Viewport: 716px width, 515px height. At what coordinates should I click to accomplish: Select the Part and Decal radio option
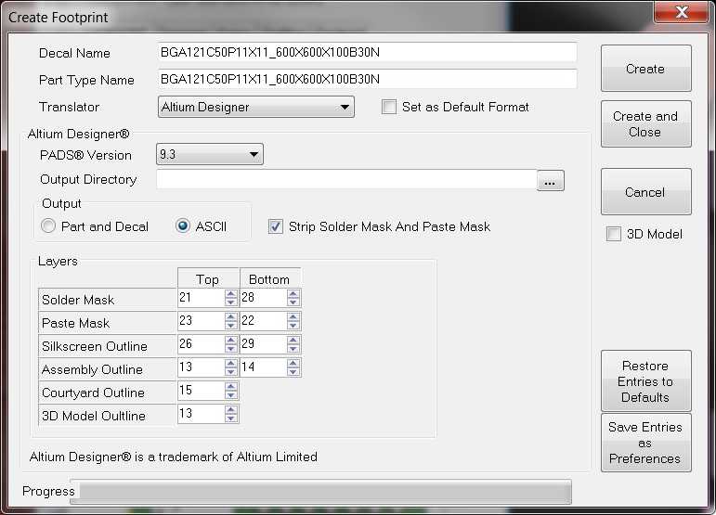(x=49, y=226)
